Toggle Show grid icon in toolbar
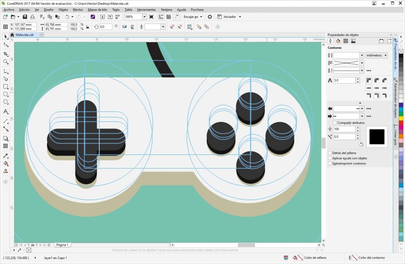 click(x=169, y=17)
